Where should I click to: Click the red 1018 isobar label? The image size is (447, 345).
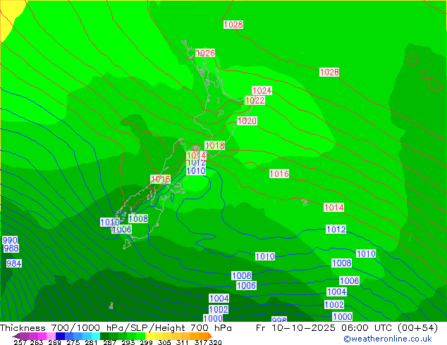click(214, 146)
